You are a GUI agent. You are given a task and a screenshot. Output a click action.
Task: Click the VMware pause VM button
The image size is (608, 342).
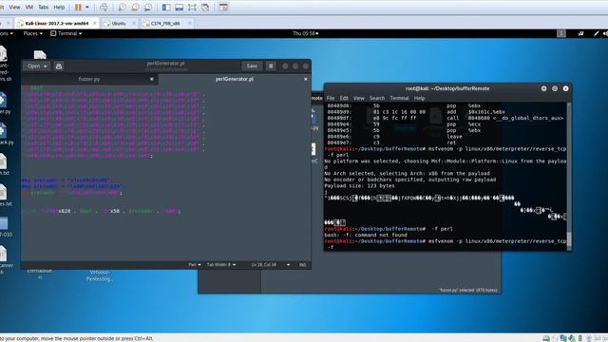point(78,7)
